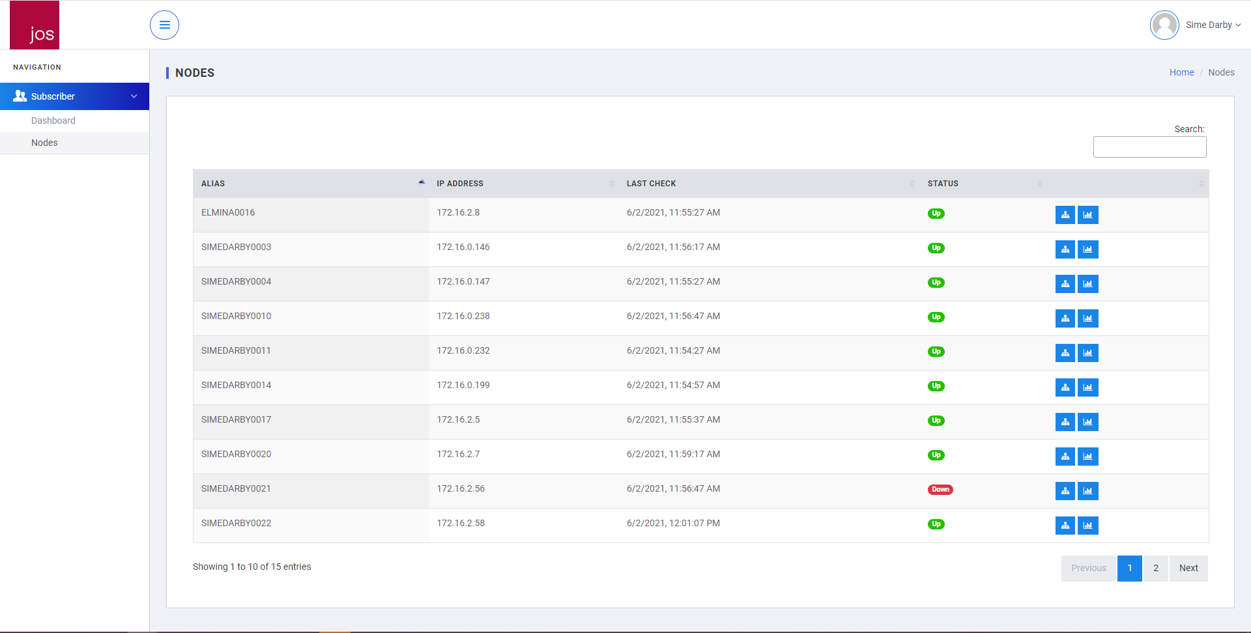The height and width of the screenshot is (633, 1251).
Task: Click the hamburger menu toggle button
Action: point(164,25)
